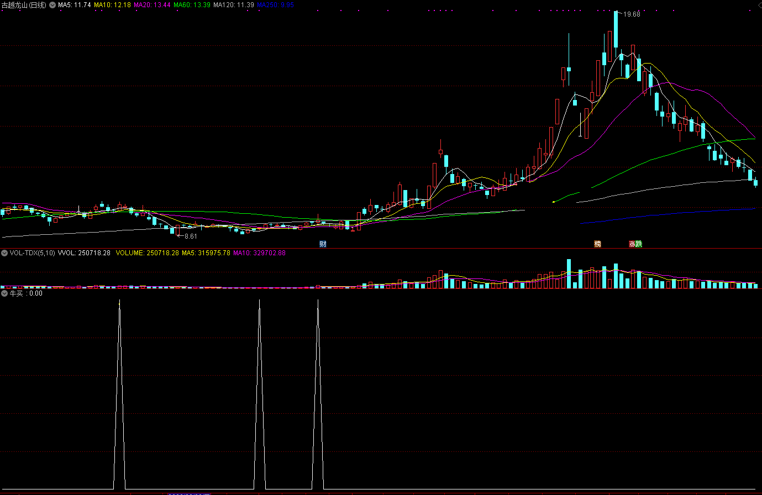The width and height of the screenshot is (762, 495).
Task: Click the orange 榜 ranking marker icon
Action: point(597,244)
